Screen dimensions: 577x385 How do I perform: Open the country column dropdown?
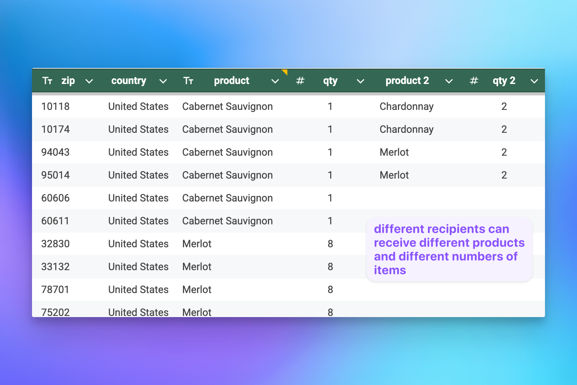pyautogui.click(x=163, y=81)
